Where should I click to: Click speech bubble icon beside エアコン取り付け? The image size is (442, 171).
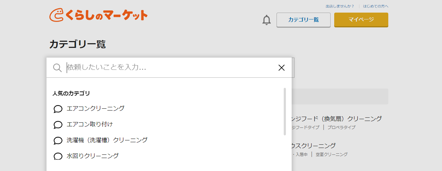click(58, 125)
